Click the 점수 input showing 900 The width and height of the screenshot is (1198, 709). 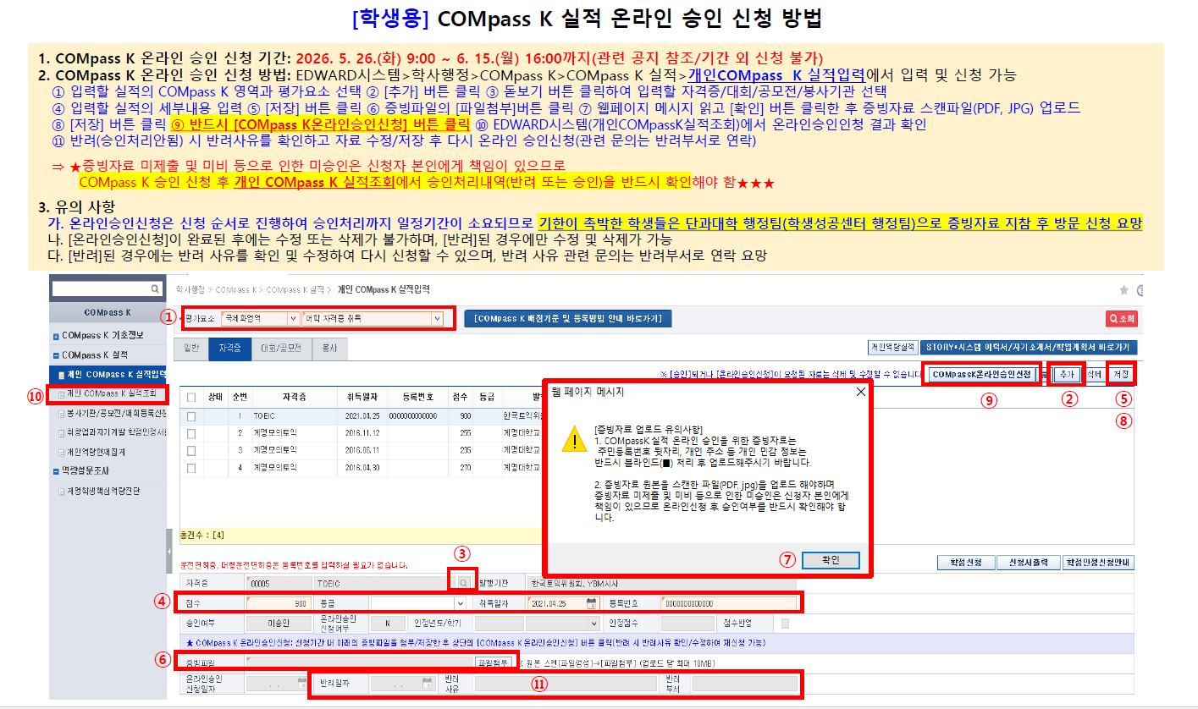[279, 603]
